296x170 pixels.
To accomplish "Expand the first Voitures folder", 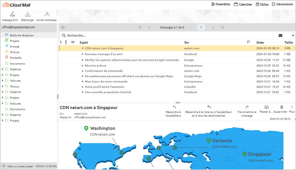I will 3,81.
